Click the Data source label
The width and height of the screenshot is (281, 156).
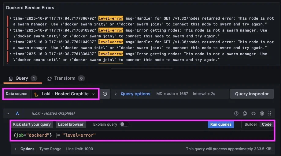(17, 94)
